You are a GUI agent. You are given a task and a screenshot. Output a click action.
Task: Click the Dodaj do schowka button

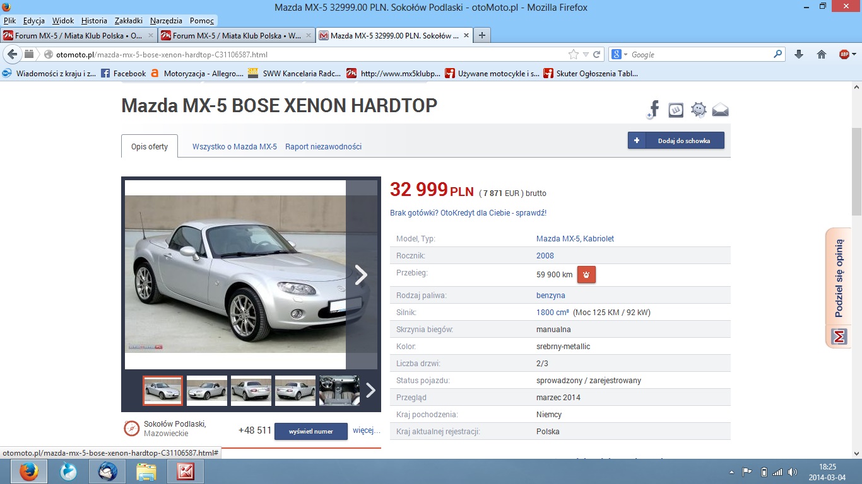point(676,141)
